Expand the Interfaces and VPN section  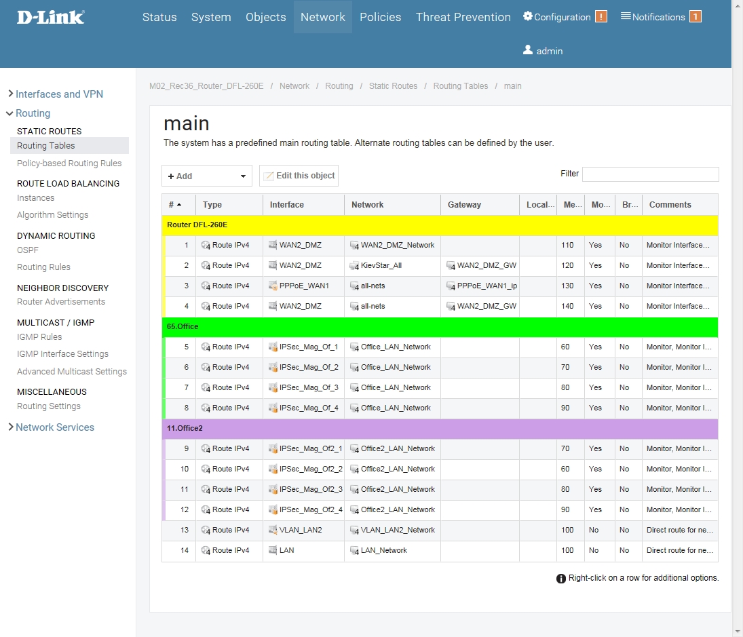[10, 94]
